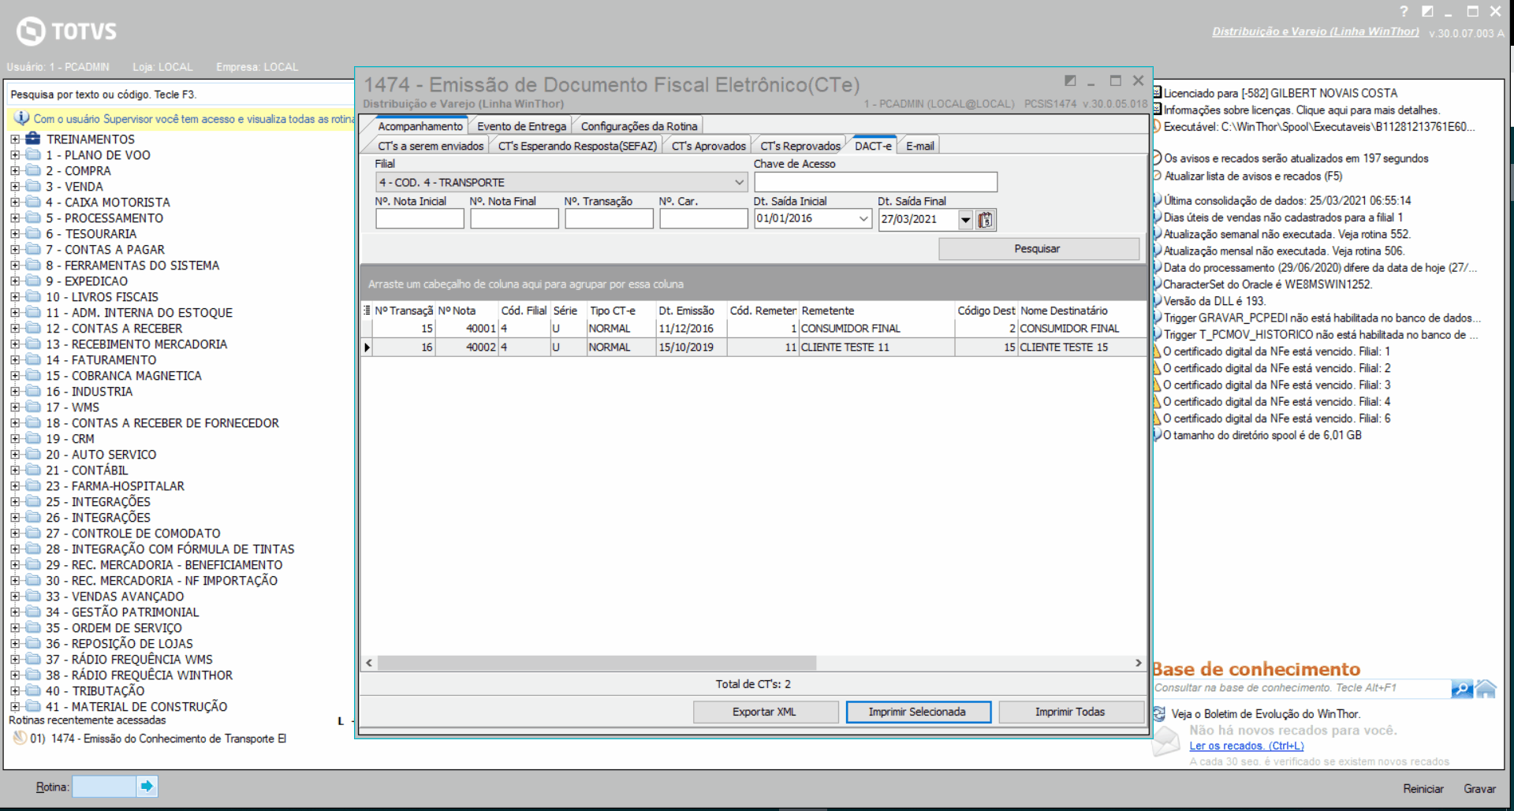Click folder icon of 21 - CONTÁBIL
This screenshot has height=811, width=1514.
(33, 470)
